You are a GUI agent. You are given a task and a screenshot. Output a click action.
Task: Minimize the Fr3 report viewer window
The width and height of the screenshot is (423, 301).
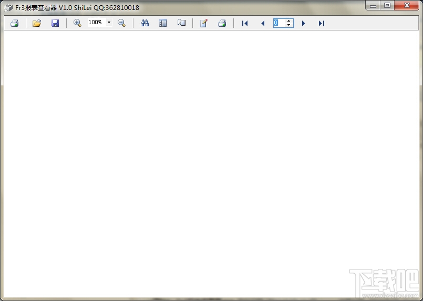pyautogui.click(x=373, y=6)
